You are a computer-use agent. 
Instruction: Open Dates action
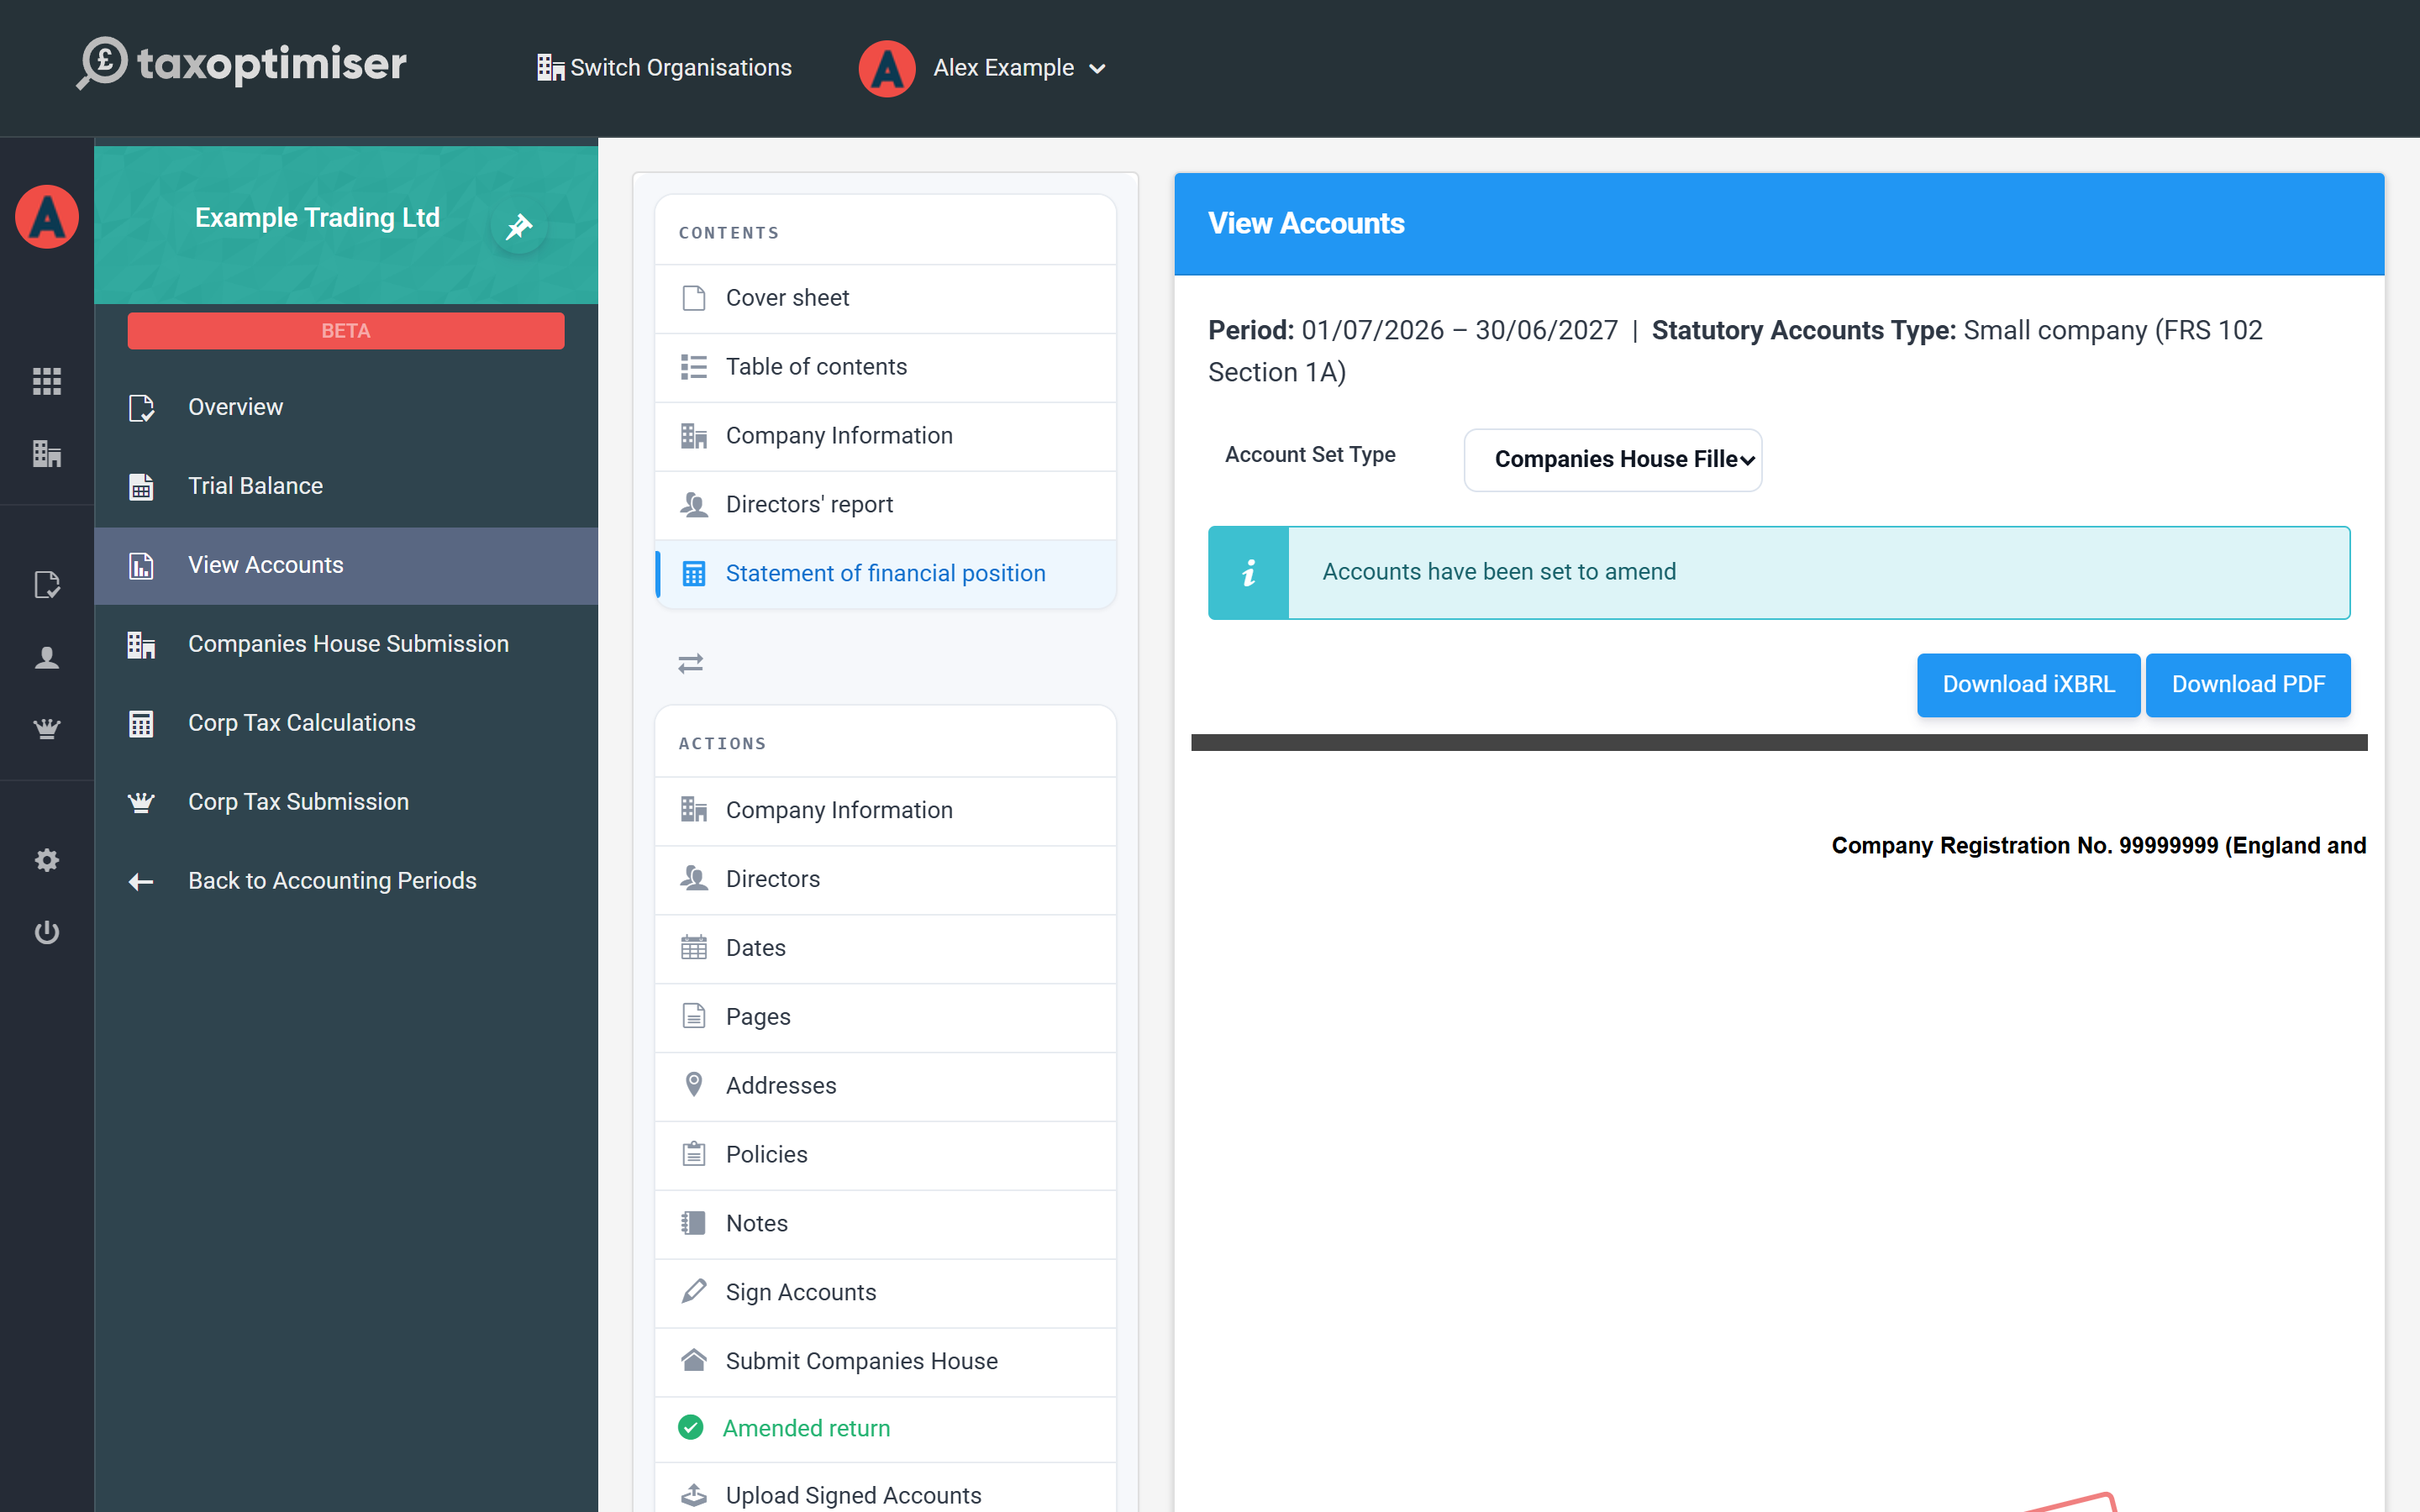885,948
